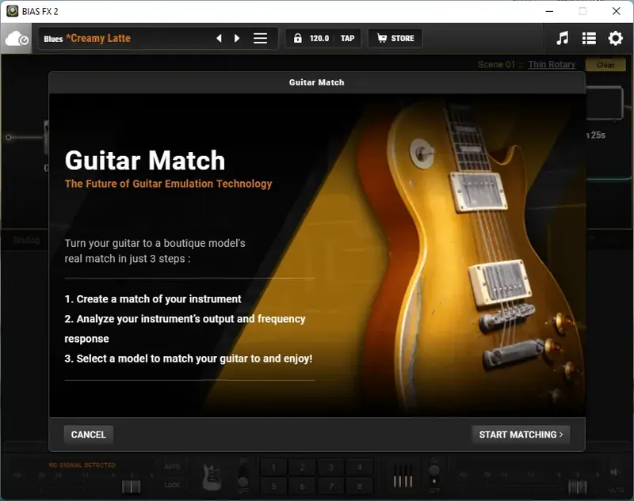Tap tempo with the TAP button
Screen dimensions: 634x501
tap(347, 38)
